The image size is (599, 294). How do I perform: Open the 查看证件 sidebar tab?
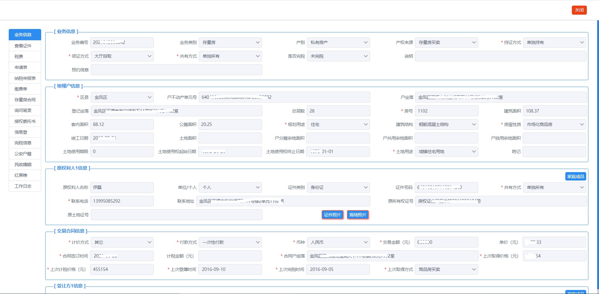click(23, 46)
